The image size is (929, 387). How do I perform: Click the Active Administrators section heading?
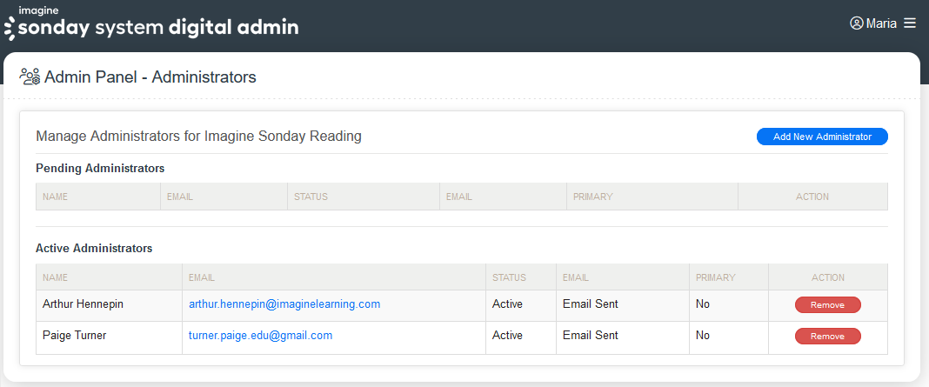[94, 249]
